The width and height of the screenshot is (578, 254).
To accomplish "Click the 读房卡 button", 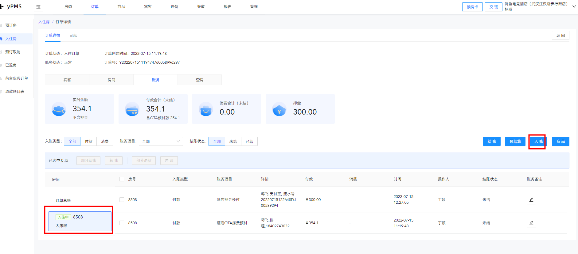I will click(x=472, y=7).
